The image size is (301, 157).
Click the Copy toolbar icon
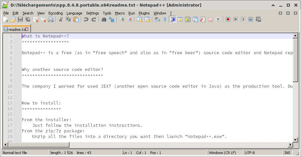click(x=68, y=19)
